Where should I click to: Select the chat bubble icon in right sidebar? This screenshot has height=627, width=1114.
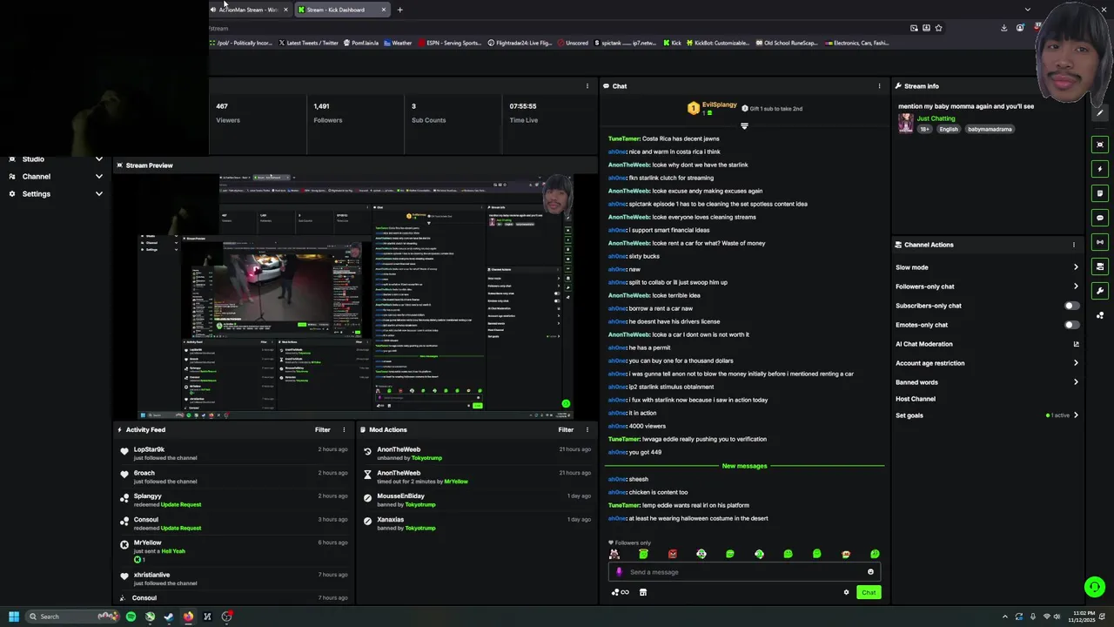point(1100,218)
